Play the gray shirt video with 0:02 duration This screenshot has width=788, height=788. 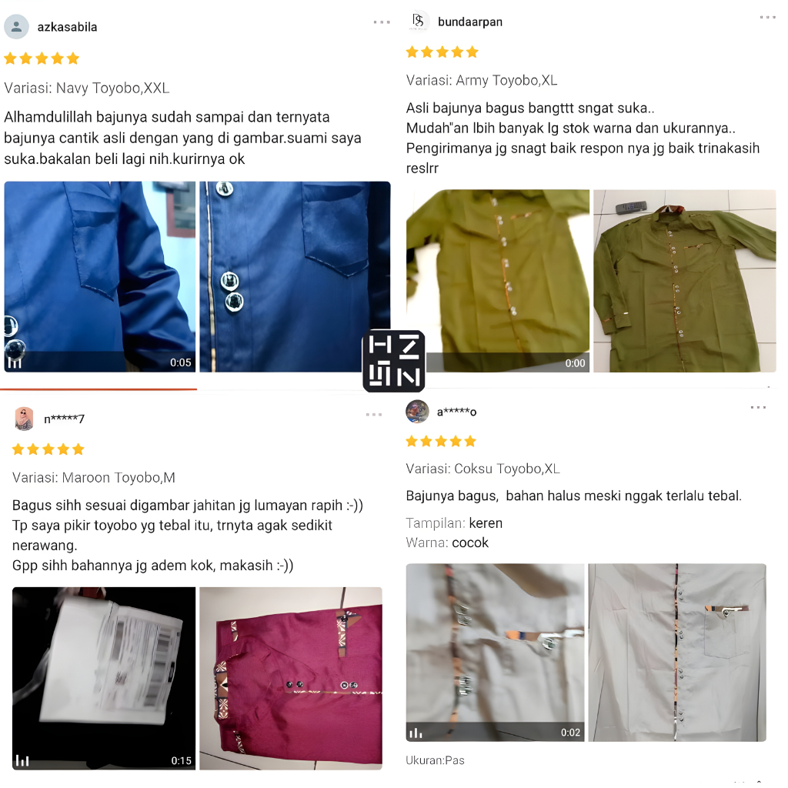tap(495, 652)
